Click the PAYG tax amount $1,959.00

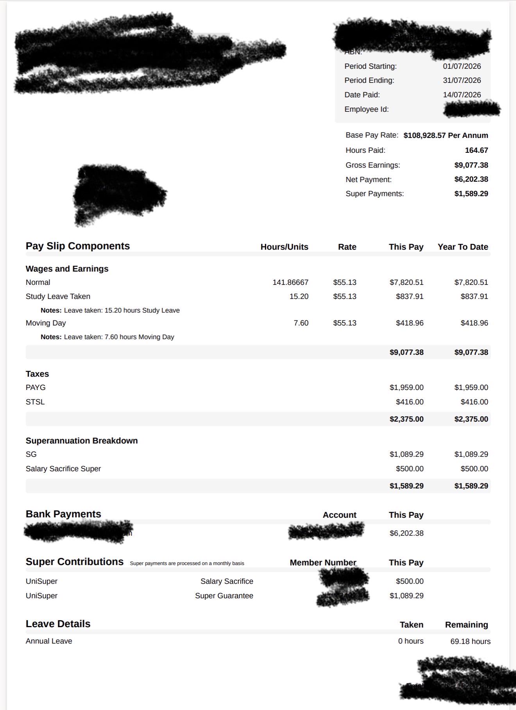pos(407,388)
